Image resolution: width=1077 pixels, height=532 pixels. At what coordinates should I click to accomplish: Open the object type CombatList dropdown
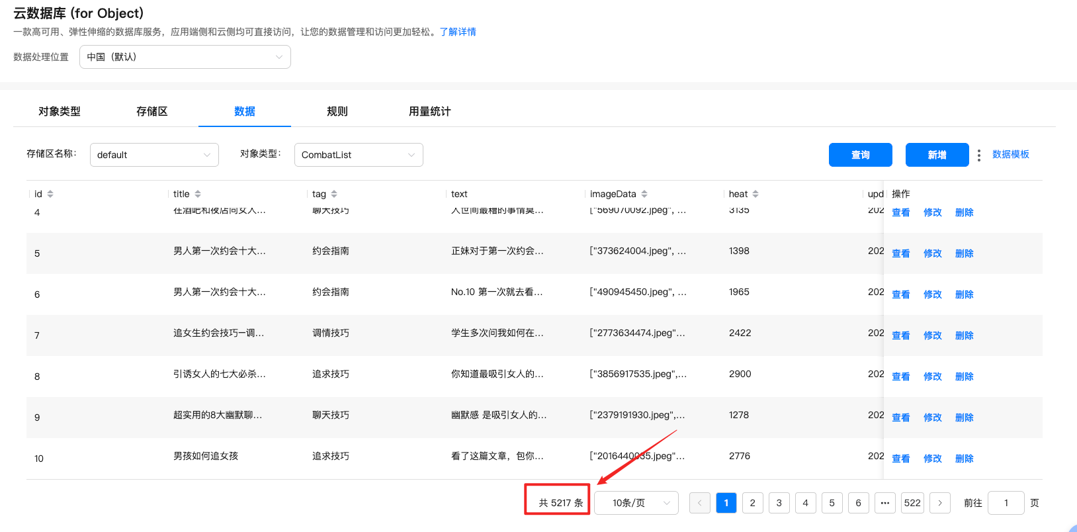pos(359,155)
